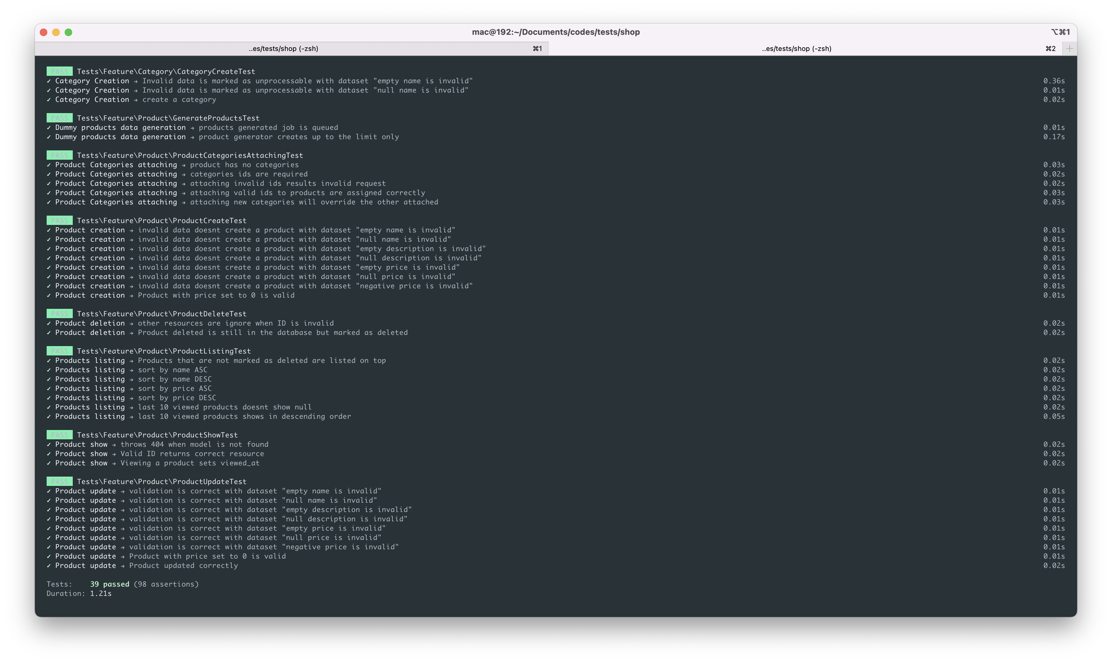This screenshot has width=1112, height=663.
Task: Switch to the first shop zsh tab
Action: click(284, 48)
